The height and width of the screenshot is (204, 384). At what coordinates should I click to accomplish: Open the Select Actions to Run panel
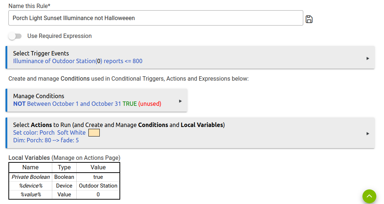(x=190, y=133)
